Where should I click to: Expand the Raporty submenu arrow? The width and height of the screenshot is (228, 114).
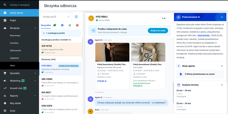tap(35, 96)
